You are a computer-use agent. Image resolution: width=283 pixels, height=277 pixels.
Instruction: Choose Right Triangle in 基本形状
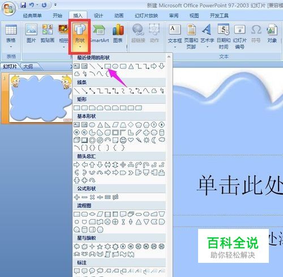point(108,125)
